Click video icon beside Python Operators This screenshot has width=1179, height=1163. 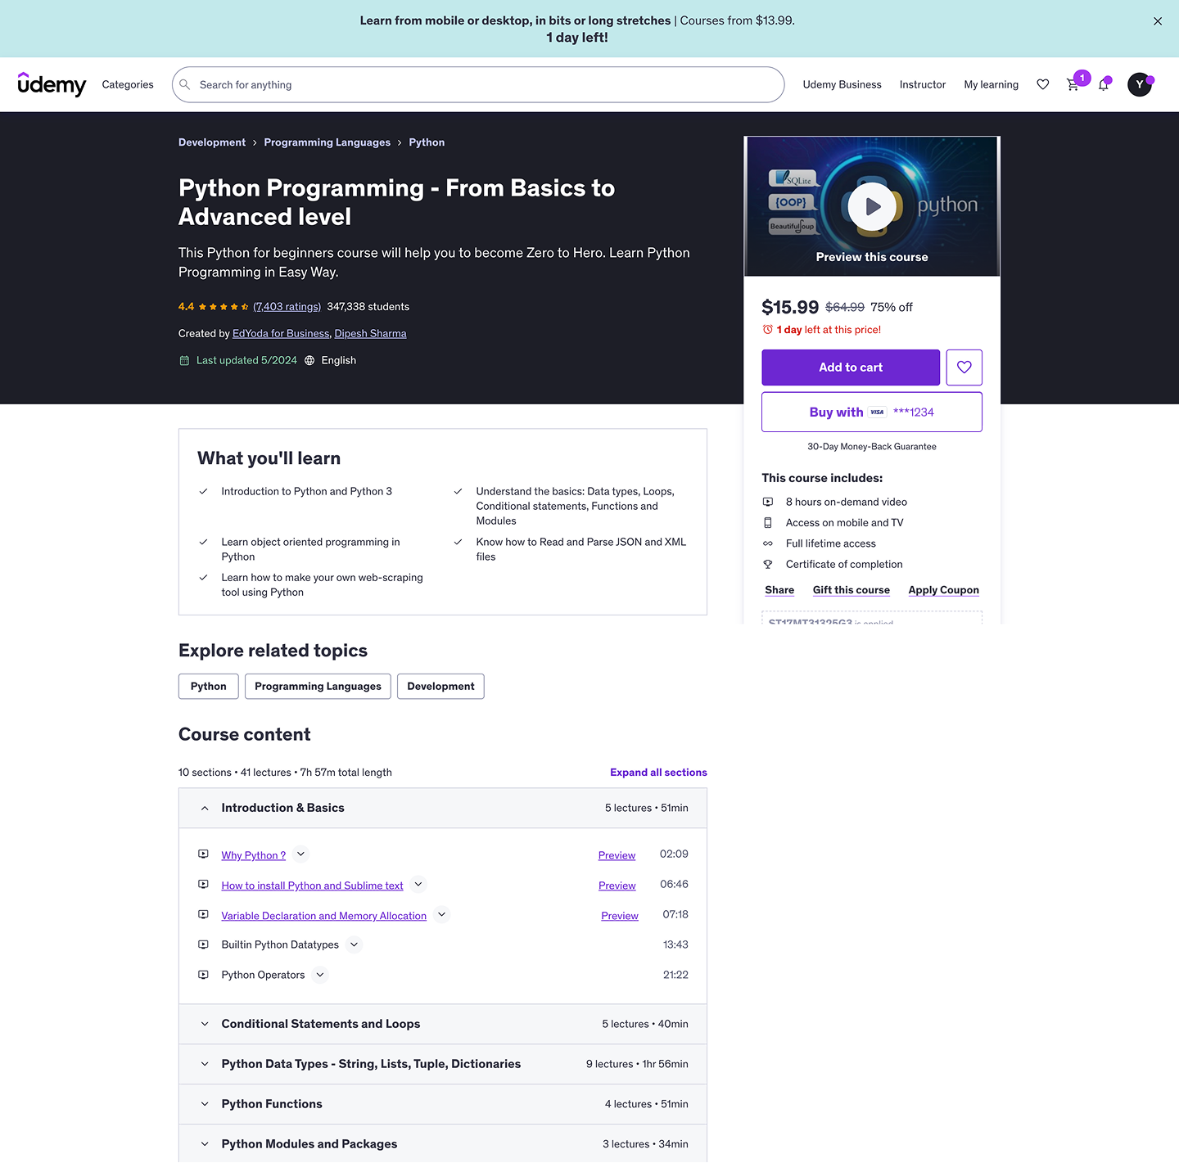(203, 975)
